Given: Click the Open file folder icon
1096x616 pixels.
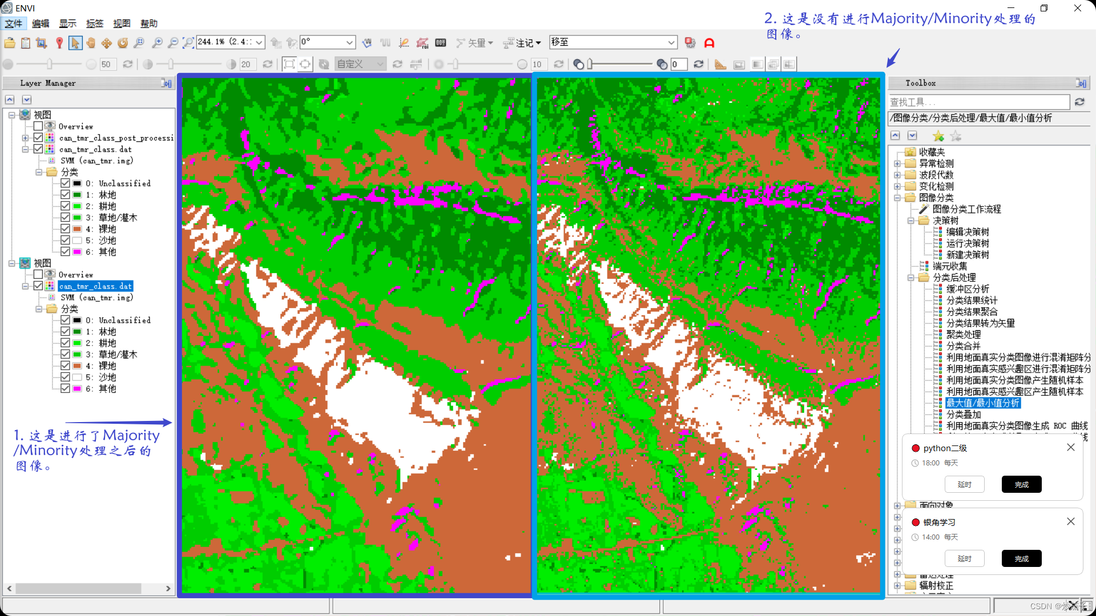Looking at the screenshot, I should 10,43.
